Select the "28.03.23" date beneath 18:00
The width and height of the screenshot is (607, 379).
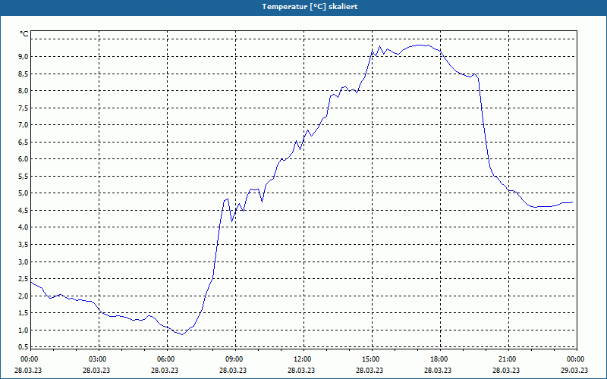pyautogui.click(x=438, y=370)
